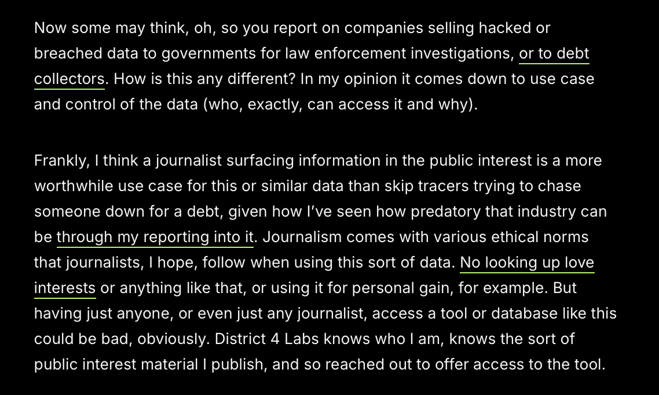Follow the "through my reporting into it" link
Viewport: 659px width, 395px height.
[155, 237]
